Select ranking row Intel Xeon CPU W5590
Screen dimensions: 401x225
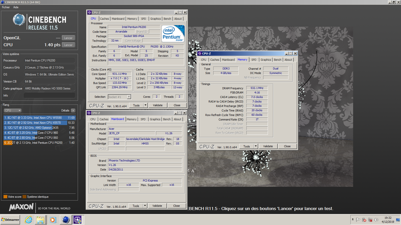click(39, 118)
